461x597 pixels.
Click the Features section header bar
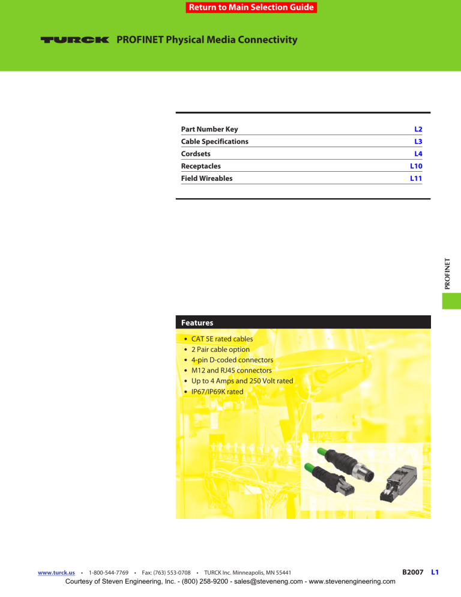303,322
